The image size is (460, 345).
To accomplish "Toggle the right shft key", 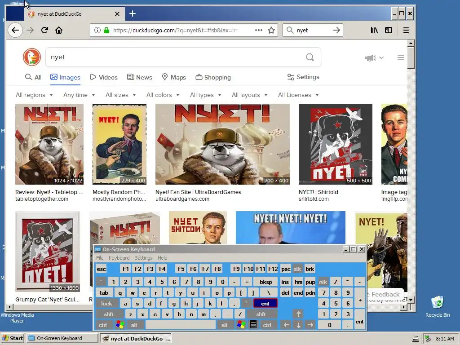I will tap(261, 314).
